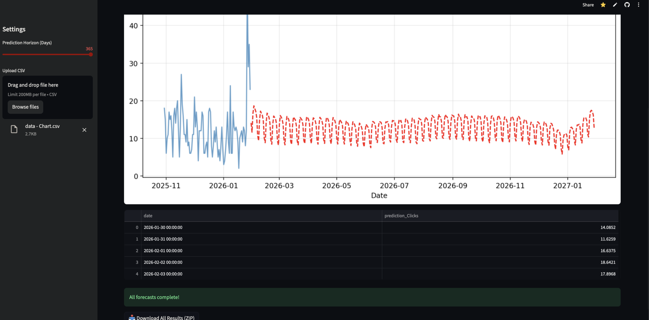Open the three-dot overflow menu
This screenshot has width=649, height=320.
tap(638, 5)
